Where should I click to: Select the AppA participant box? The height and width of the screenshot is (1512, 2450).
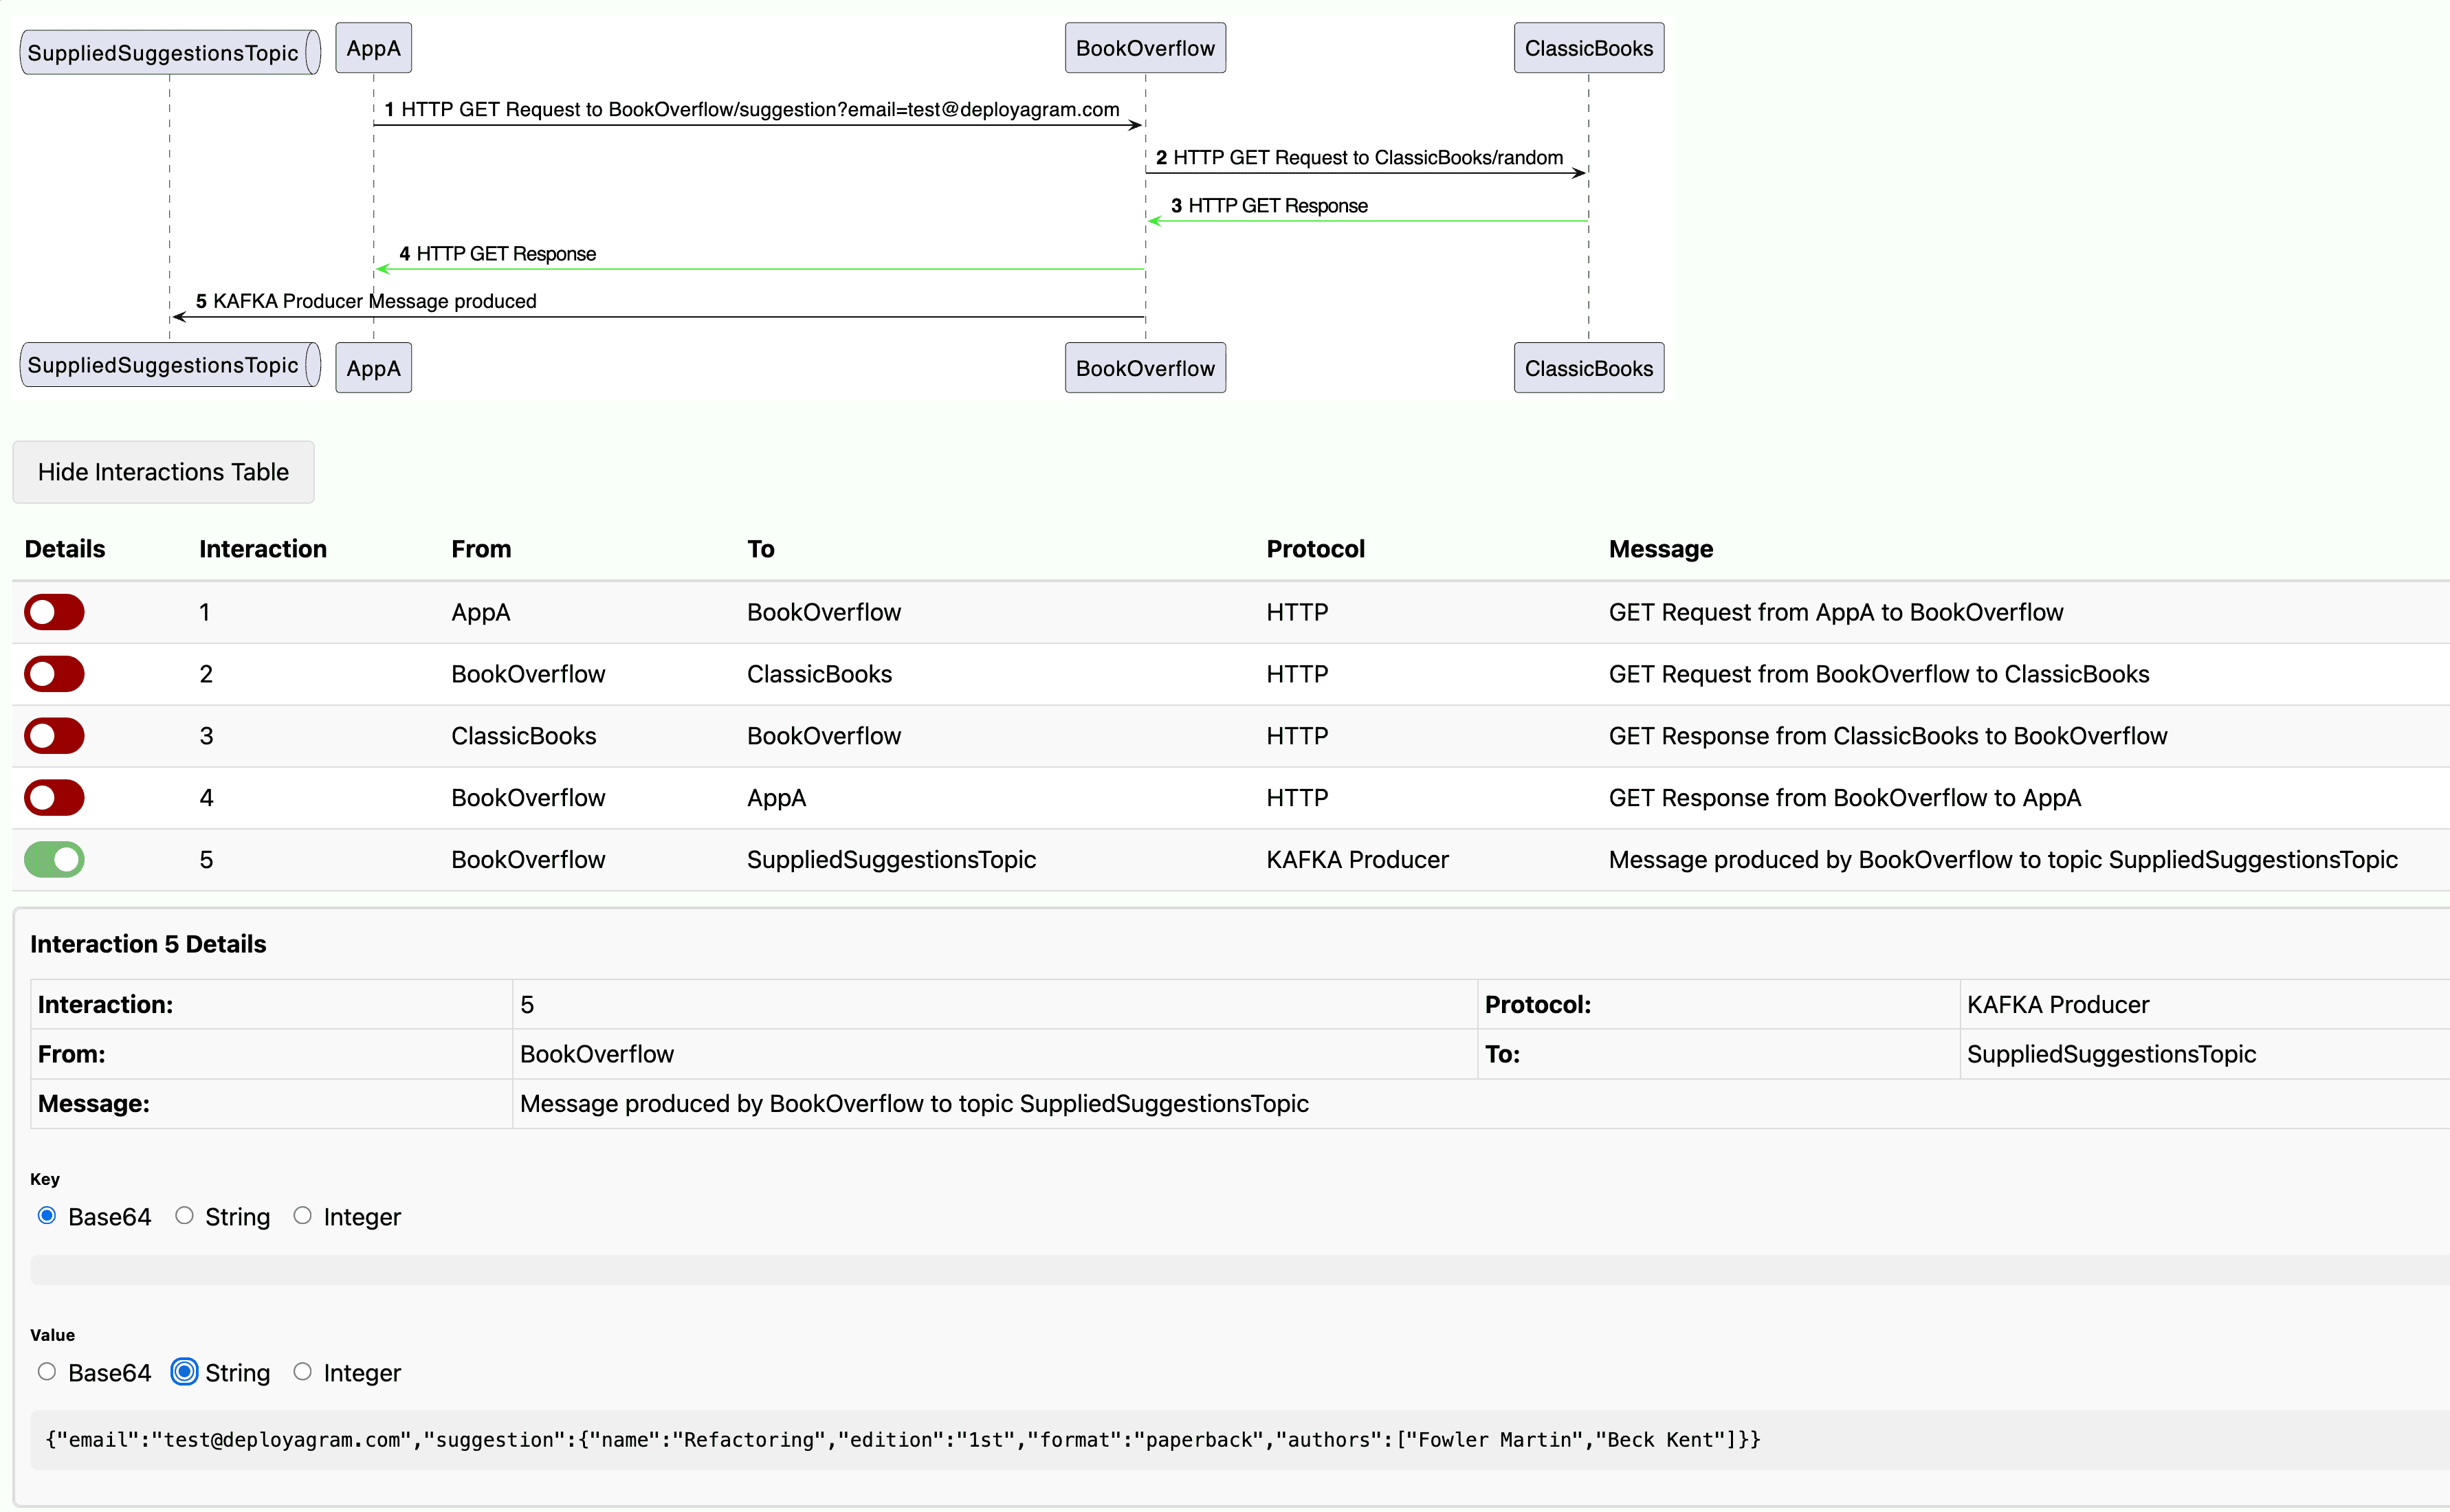pyautogui.click(x=373, y=47)
